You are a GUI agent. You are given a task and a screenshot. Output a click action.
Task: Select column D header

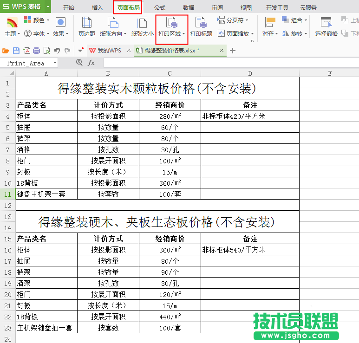250,73
